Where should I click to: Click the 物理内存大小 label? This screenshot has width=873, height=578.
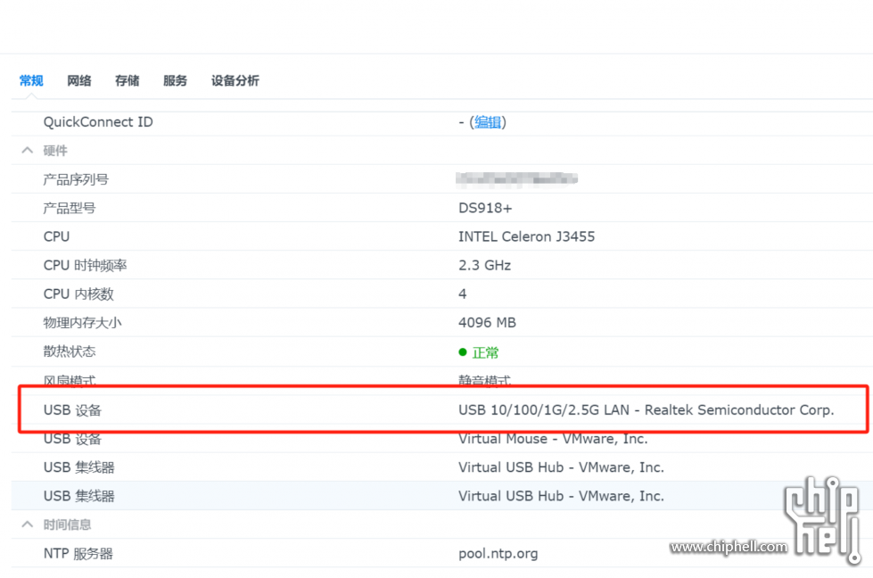82,323
